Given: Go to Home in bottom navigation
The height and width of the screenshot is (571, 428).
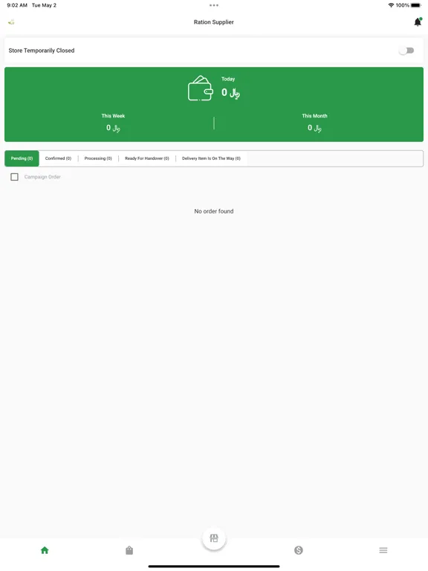Looking at the screenshot, I should (x=45, y=550).
